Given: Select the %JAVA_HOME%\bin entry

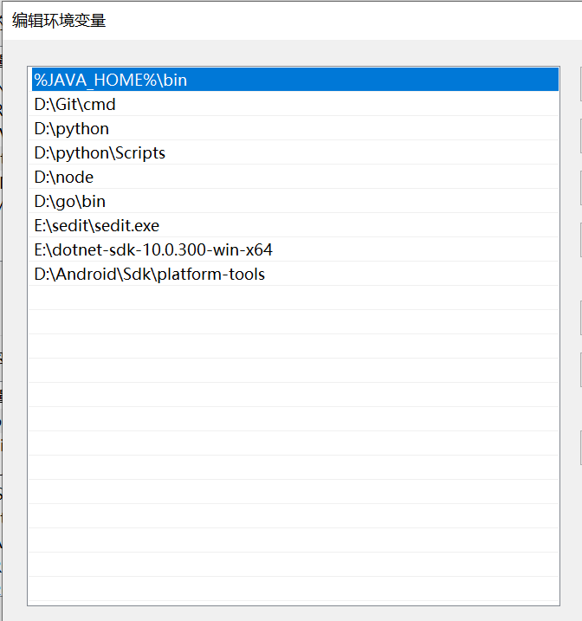Looking at the screenshot, I should click(294, 80).
